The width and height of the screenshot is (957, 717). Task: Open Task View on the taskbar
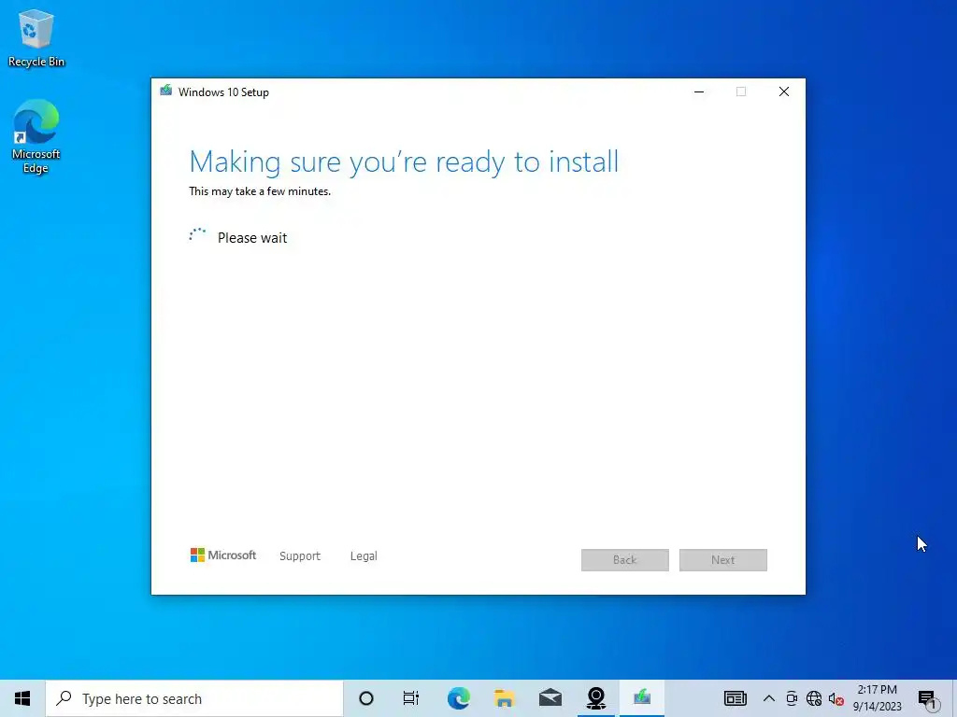click(411, 698)
